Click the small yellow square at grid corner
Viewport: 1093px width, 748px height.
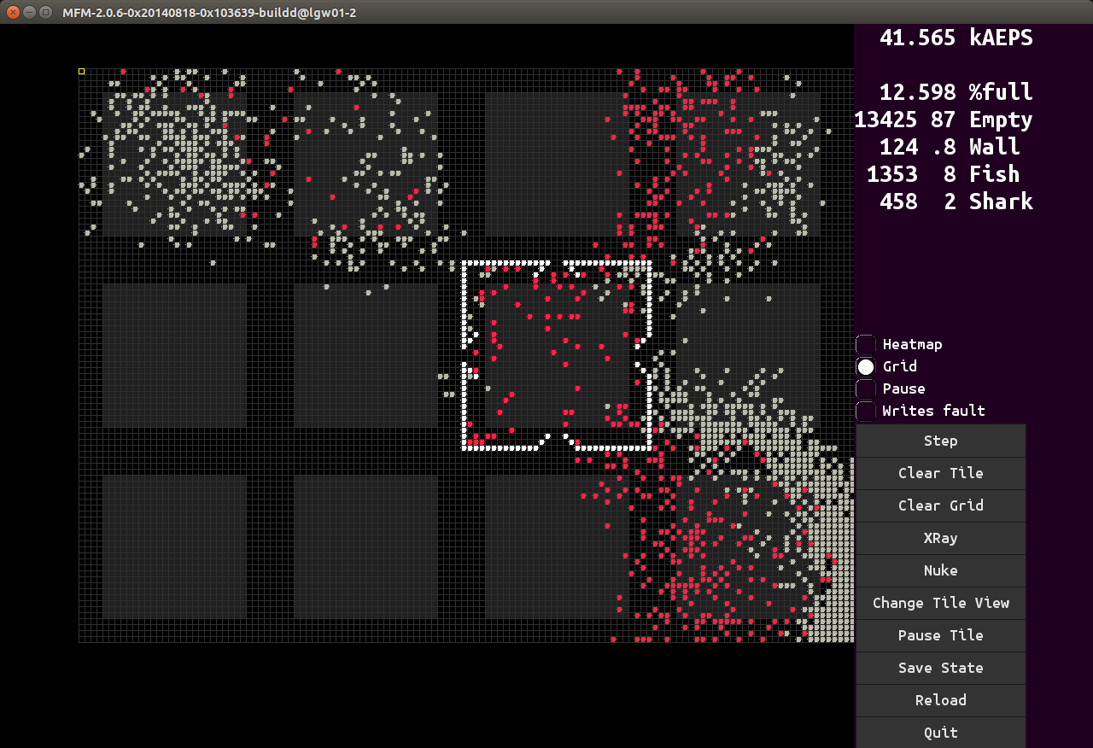(x=82, y=72)
